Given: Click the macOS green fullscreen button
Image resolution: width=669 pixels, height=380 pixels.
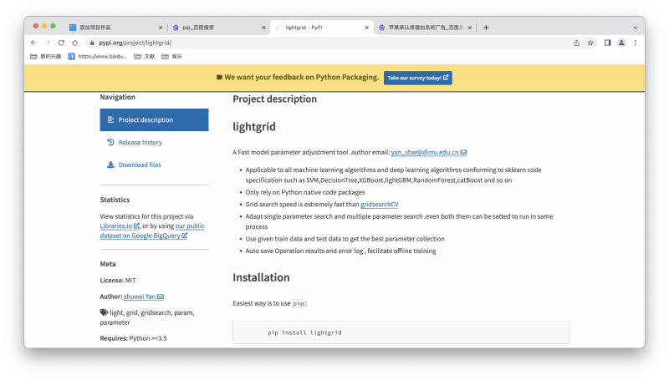Looking at the screenshot, I should click(x=53, y=26).
